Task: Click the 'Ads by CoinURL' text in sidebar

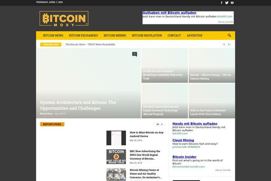Action: 223,170
